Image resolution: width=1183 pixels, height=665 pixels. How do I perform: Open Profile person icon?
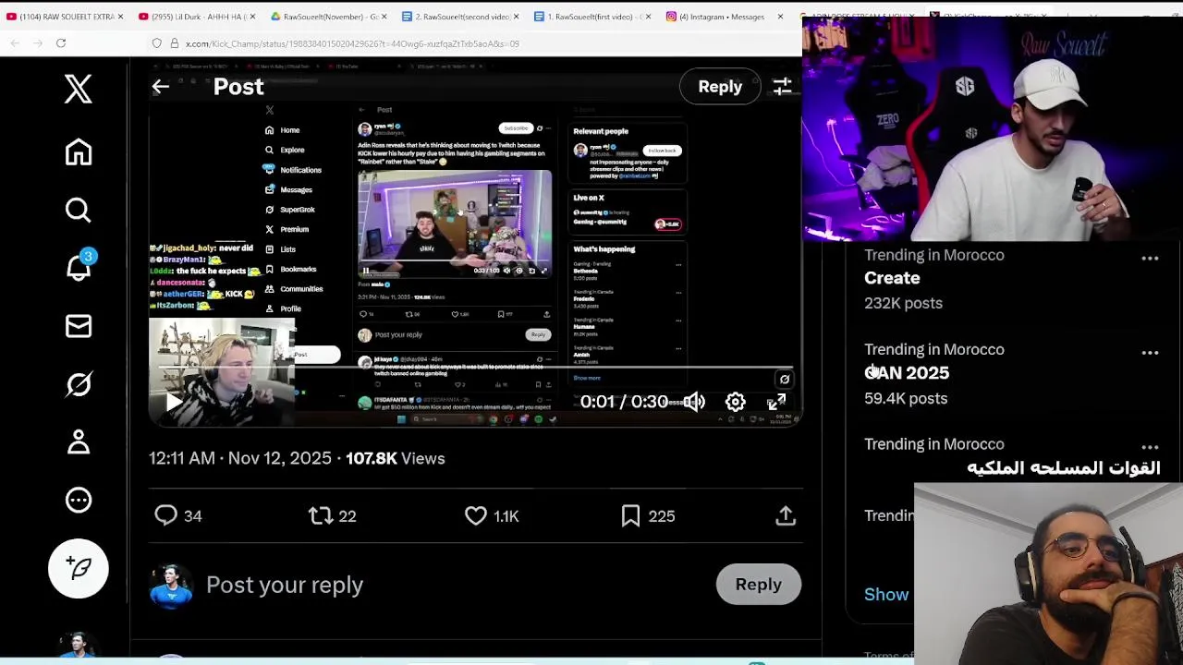pyautogui.click(x=79, y=442)
